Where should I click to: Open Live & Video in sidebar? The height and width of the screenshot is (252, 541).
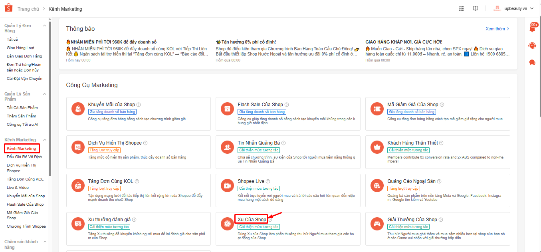(x=18, y=187)
